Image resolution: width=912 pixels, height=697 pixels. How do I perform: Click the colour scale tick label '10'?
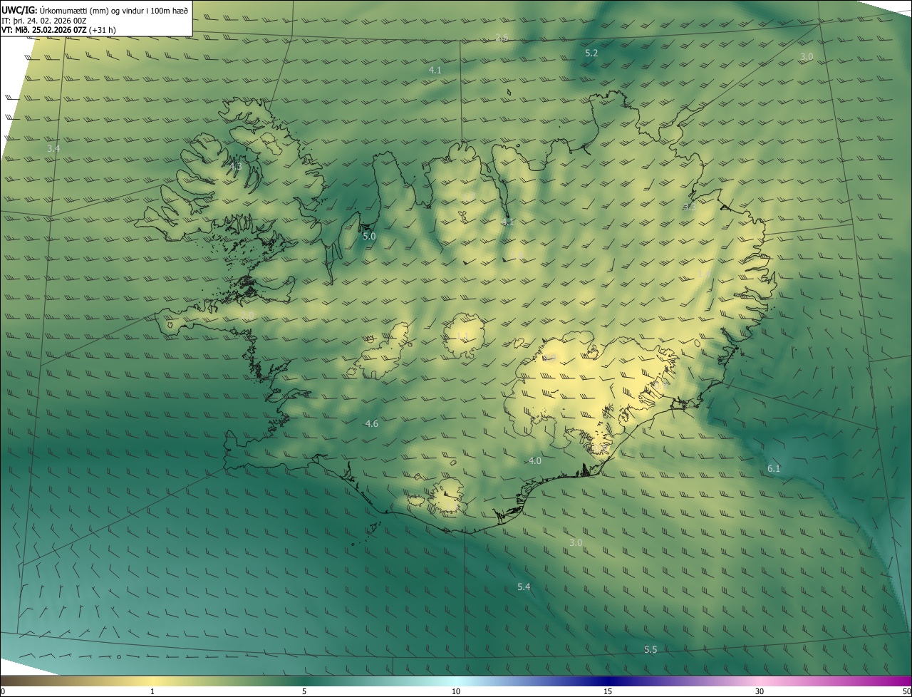click(x=456, y=691)
